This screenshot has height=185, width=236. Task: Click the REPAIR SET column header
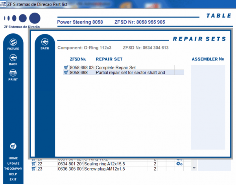tap(109, 59)
